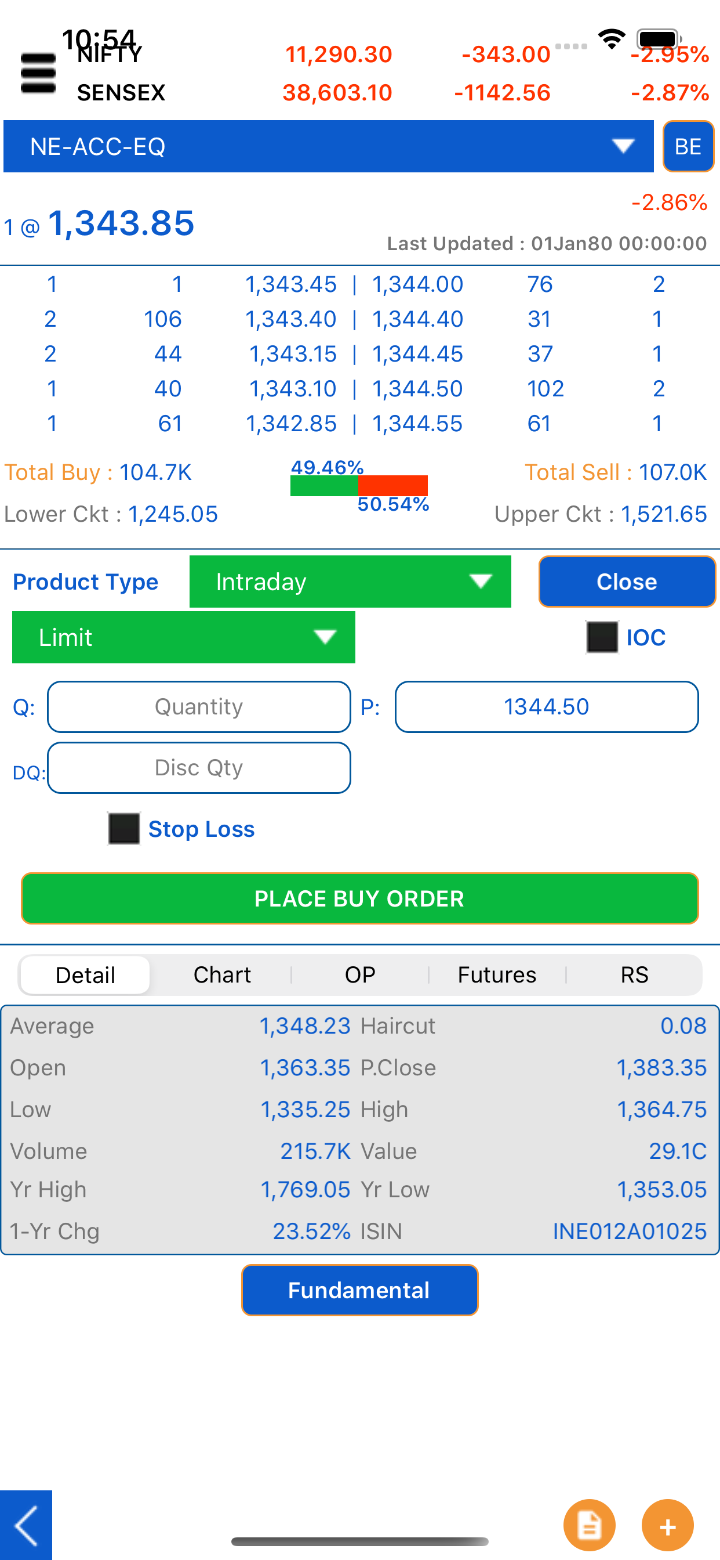Tap the NIFTY index value 11,290.30
This screenshot has height=1560, width=720.
click(x=339, y=55)
